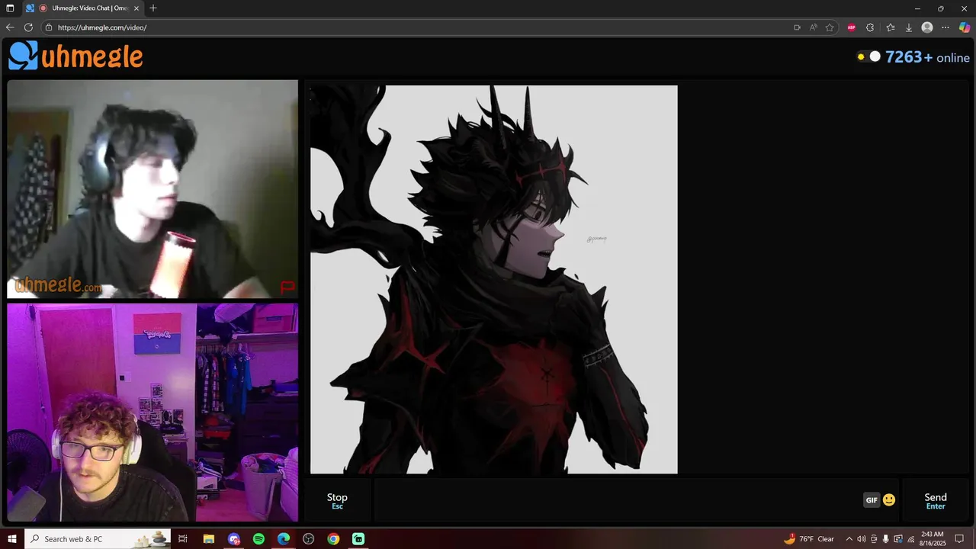The image size is (976, 549).
Task: Open the Windows Start menu
Action: tap(12, 539)
